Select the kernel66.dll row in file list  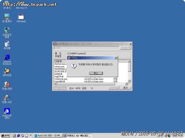point(91,81)
